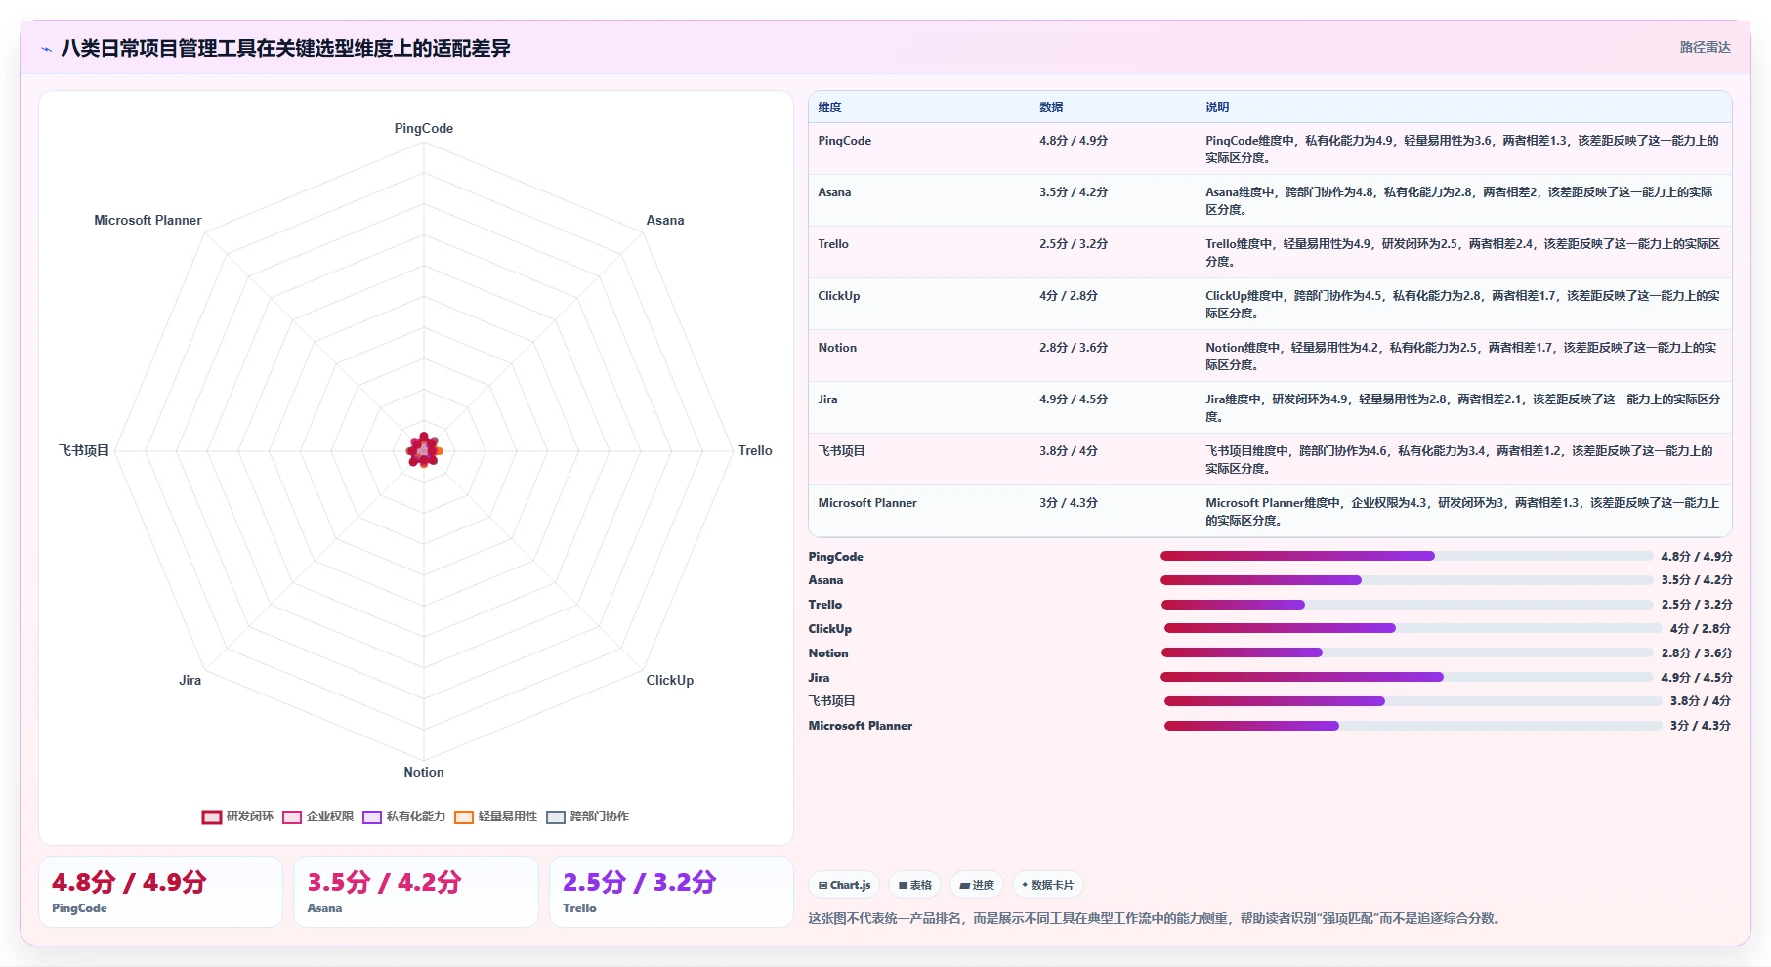1771x967 pixels.
Task: Click the 路径雷达 label in the header
Action: click(x=1705, y=47)
